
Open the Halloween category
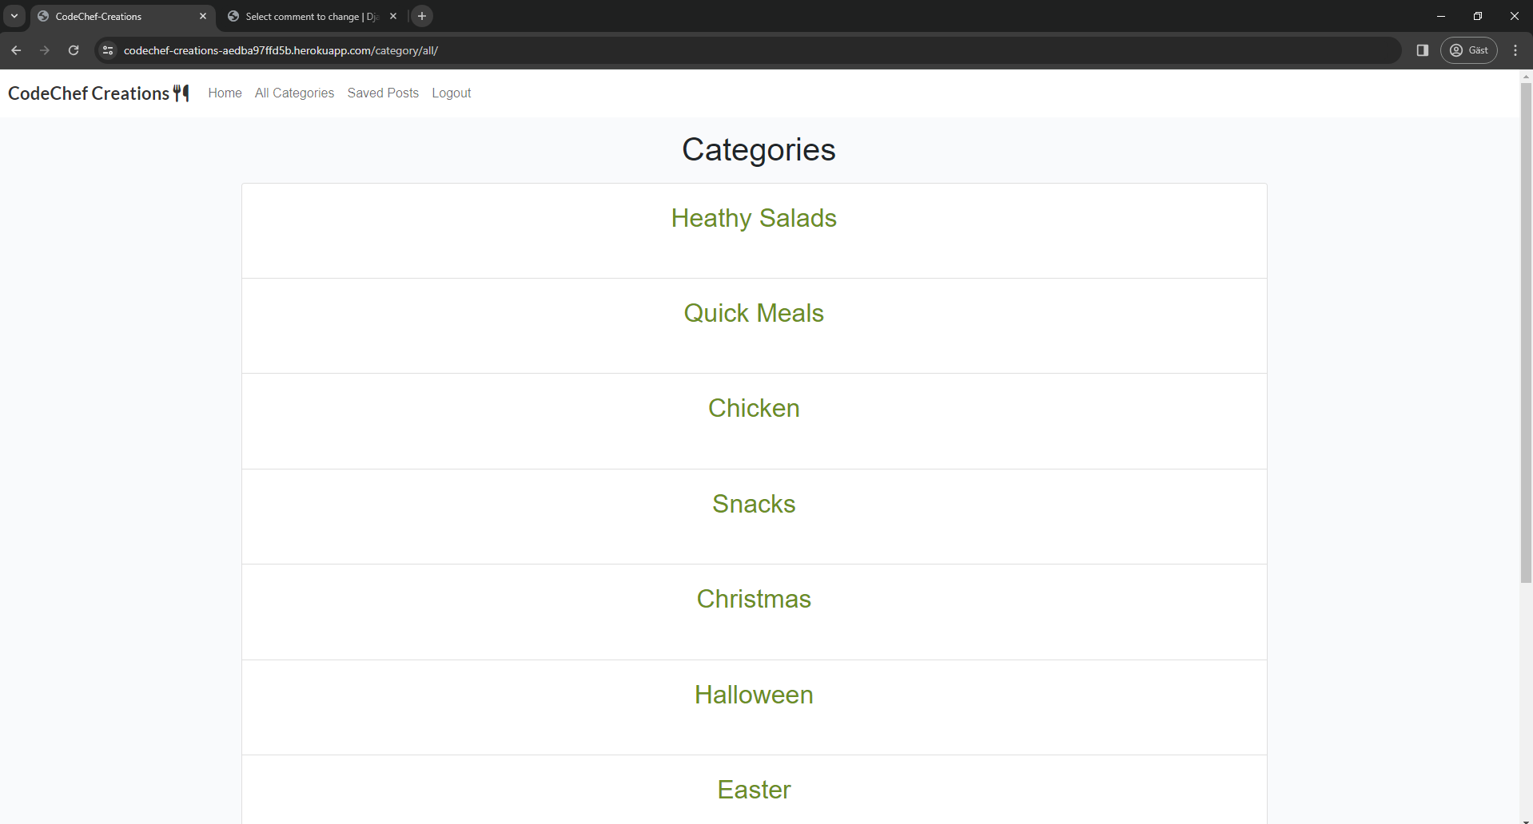pos(753,695)
